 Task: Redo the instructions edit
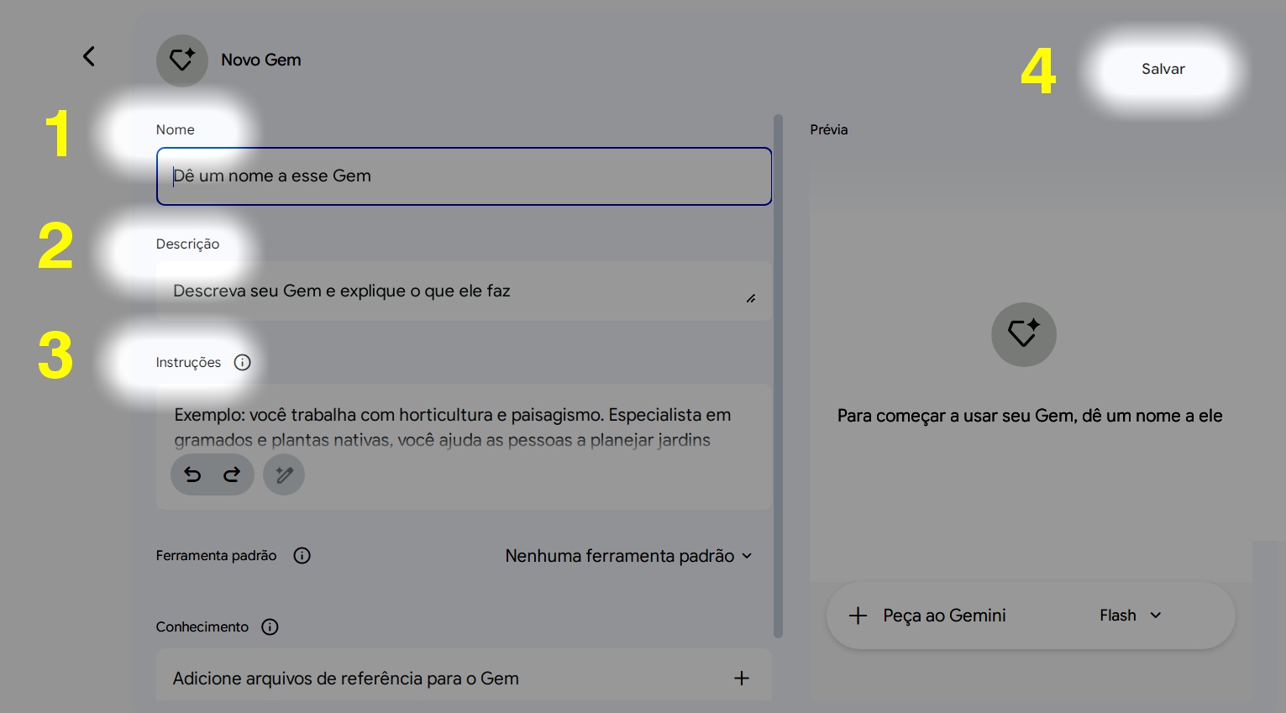tap(232, 474)
